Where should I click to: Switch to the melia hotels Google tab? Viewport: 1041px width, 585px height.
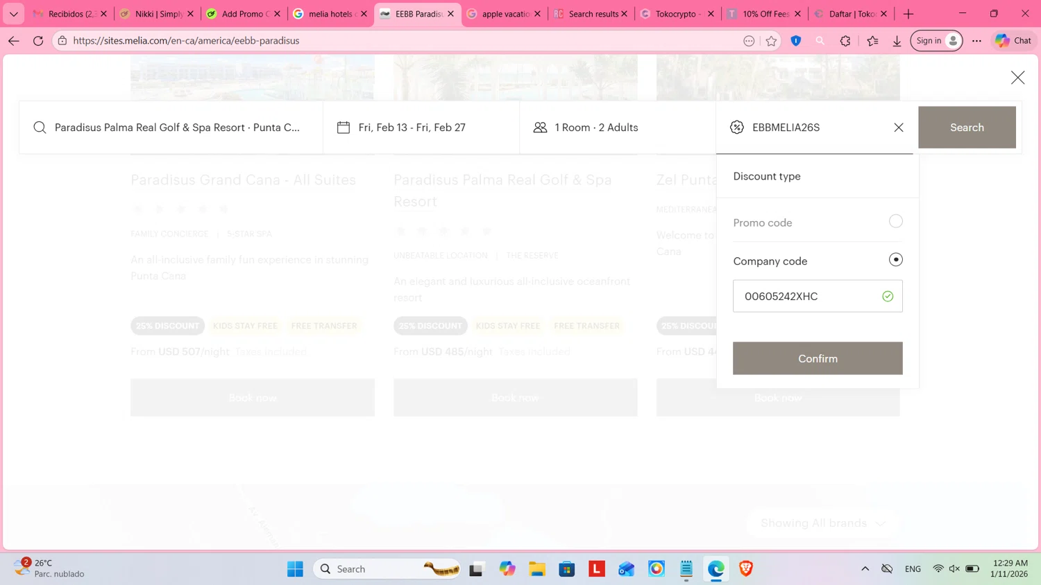pyautogui.click(x=331, y=14)
